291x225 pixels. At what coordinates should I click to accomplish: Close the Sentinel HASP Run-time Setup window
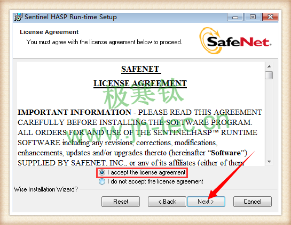pyautogui.click(x=270, y=17)
